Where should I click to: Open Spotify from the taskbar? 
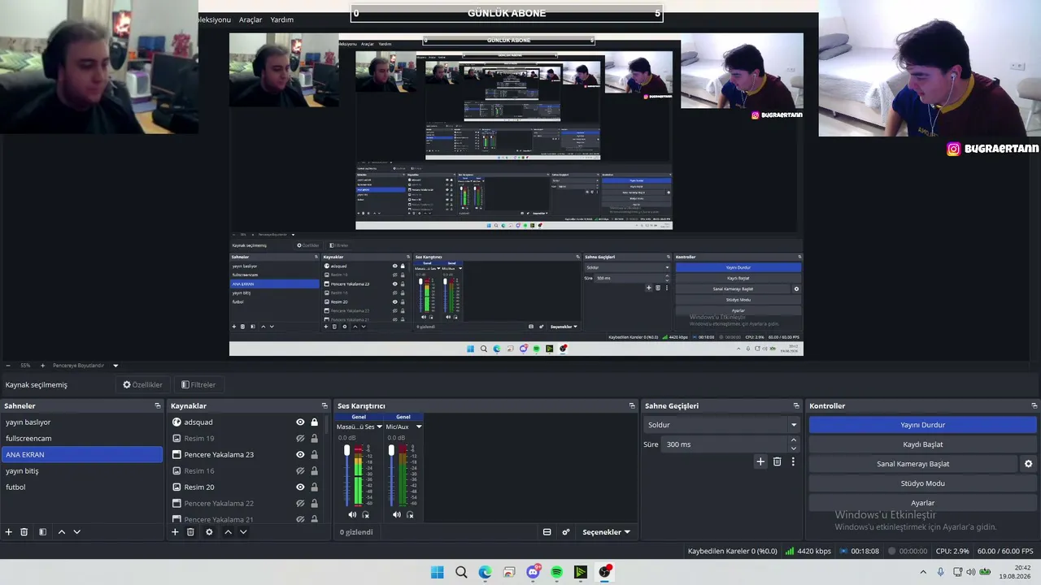pos(556,572)
